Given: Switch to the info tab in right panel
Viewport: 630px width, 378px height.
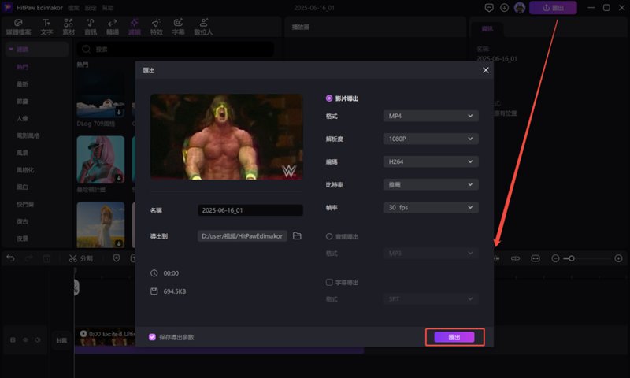Looking at the screenshot, I should [487, 28].
